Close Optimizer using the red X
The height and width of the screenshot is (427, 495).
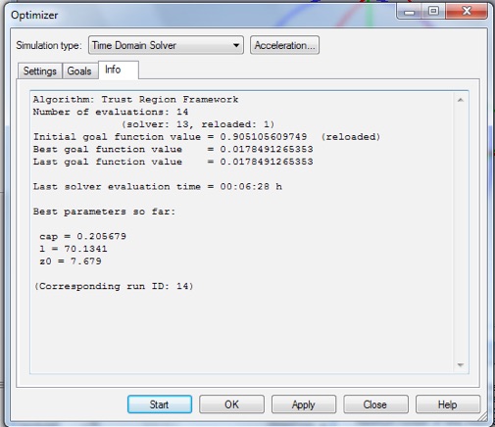(467, 12)
